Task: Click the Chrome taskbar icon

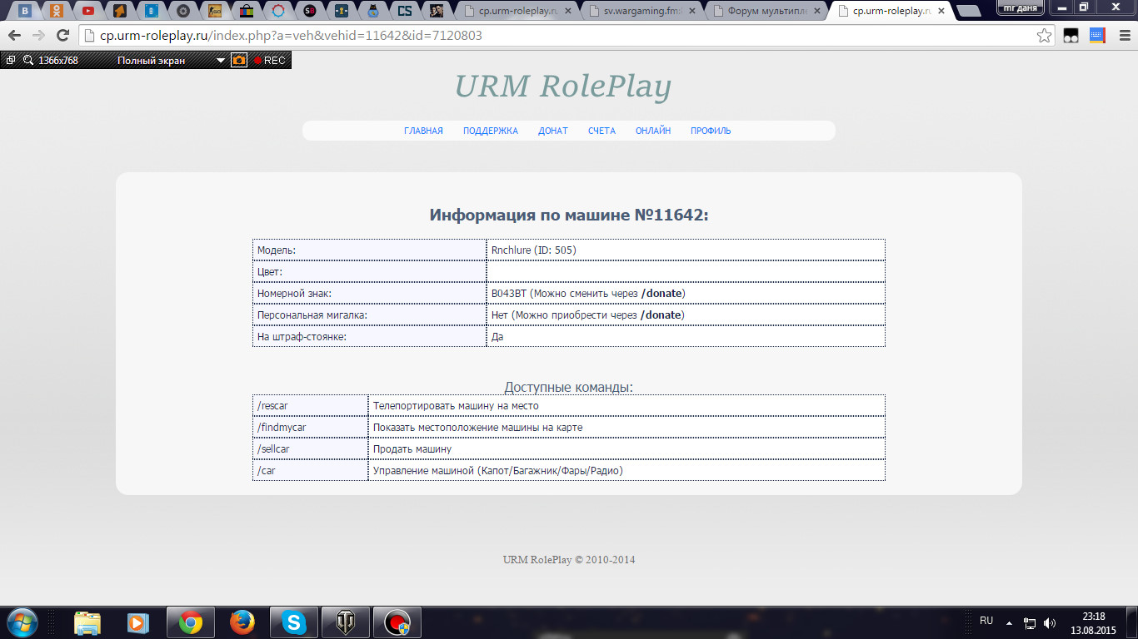Action: click(x=191, y=622)
